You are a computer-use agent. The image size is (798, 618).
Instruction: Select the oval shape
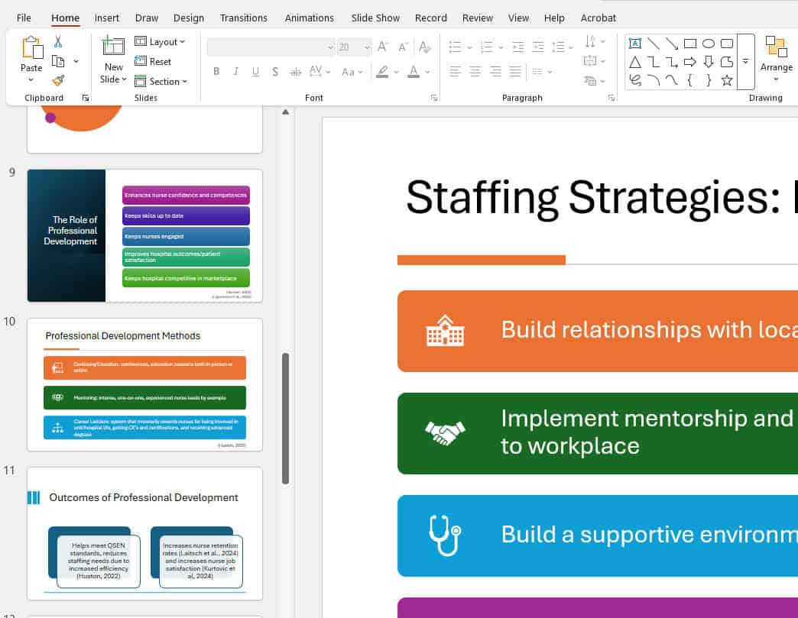(x=709, y=44)
